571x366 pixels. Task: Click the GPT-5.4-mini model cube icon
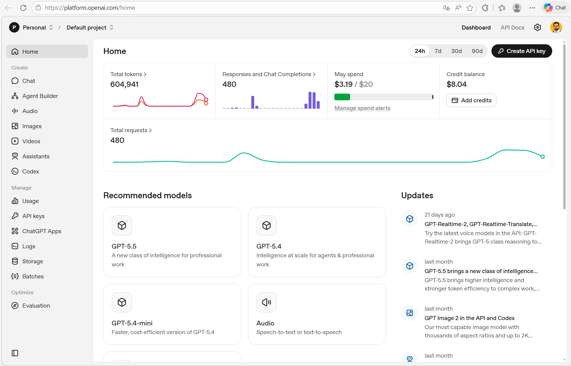click(x=122, y=302)
